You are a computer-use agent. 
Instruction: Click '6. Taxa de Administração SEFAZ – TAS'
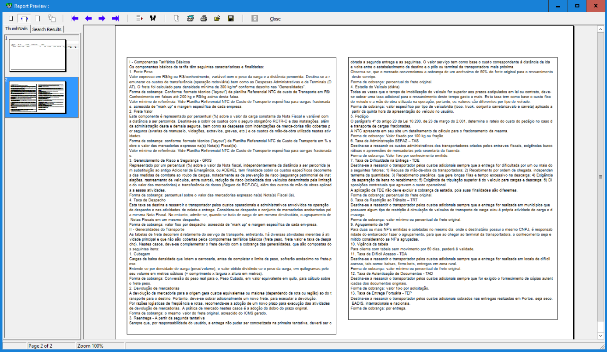(x=385, y=141)
